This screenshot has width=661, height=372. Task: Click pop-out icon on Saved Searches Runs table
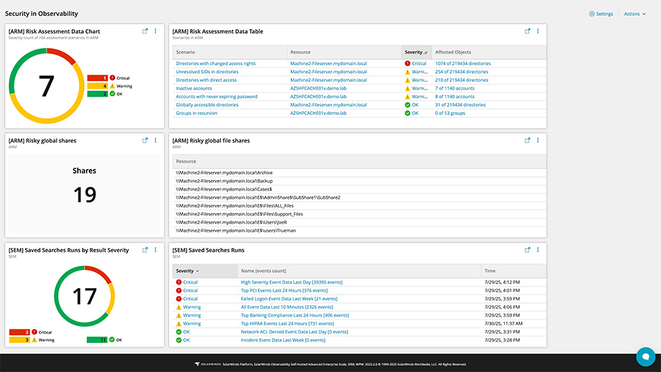pos(527,250)
